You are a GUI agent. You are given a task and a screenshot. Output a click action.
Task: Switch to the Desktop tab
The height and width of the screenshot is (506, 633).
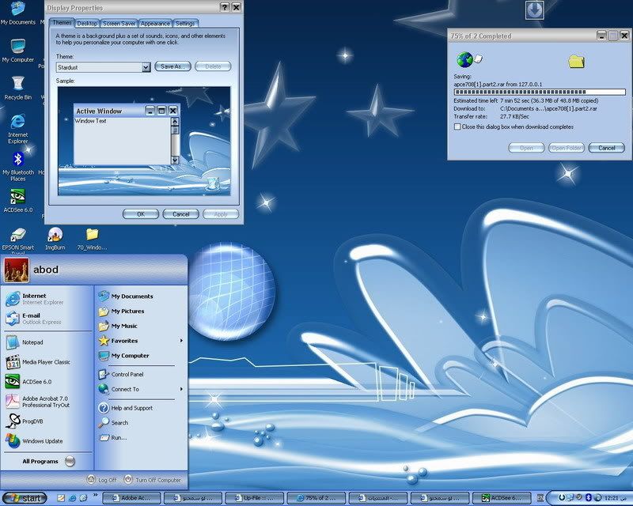click(87, 24)
